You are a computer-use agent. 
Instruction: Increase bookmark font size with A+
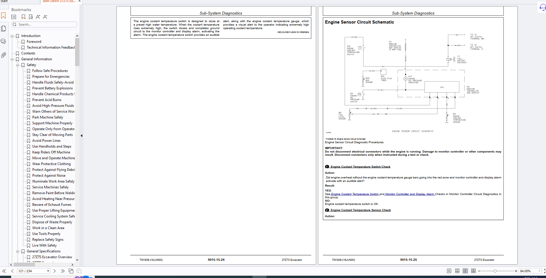pyautogui.click(x=38, y=17)
